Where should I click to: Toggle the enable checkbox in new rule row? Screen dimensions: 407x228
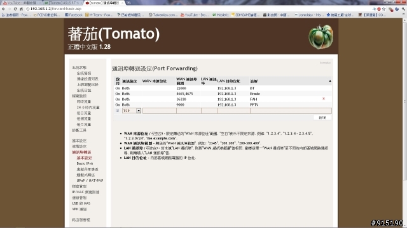(117, 111)
